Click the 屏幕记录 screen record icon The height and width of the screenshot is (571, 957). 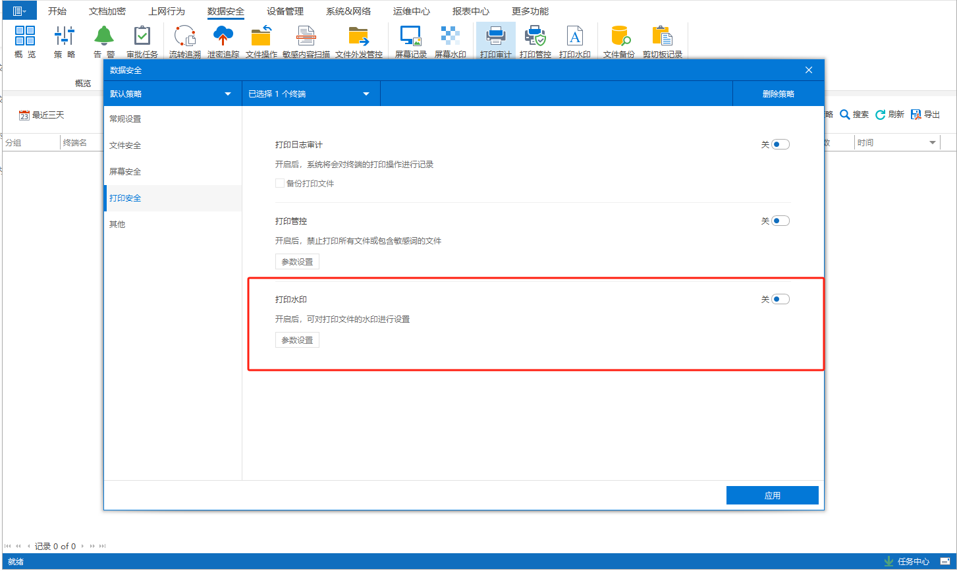pos(410,41)
